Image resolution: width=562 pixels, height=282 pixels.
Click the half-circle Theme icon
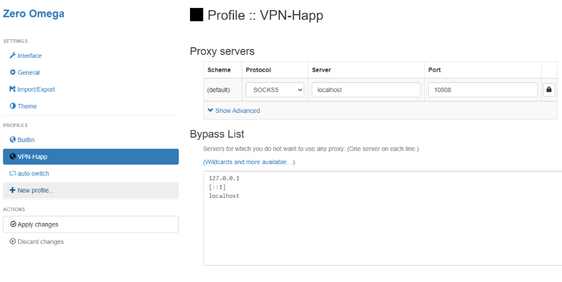13,106
